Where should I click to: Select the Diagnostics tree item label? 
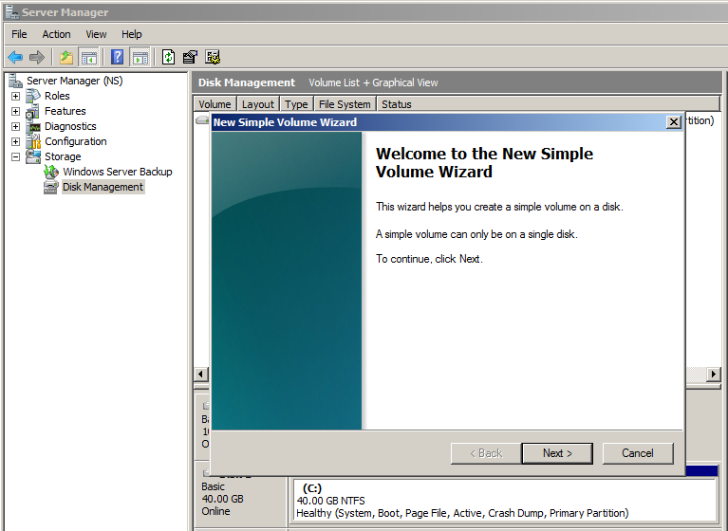click(70, 127)
